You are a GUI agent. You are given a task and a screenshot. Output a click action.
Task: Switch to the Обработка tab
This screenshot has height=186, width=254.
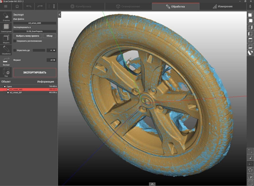175,6
